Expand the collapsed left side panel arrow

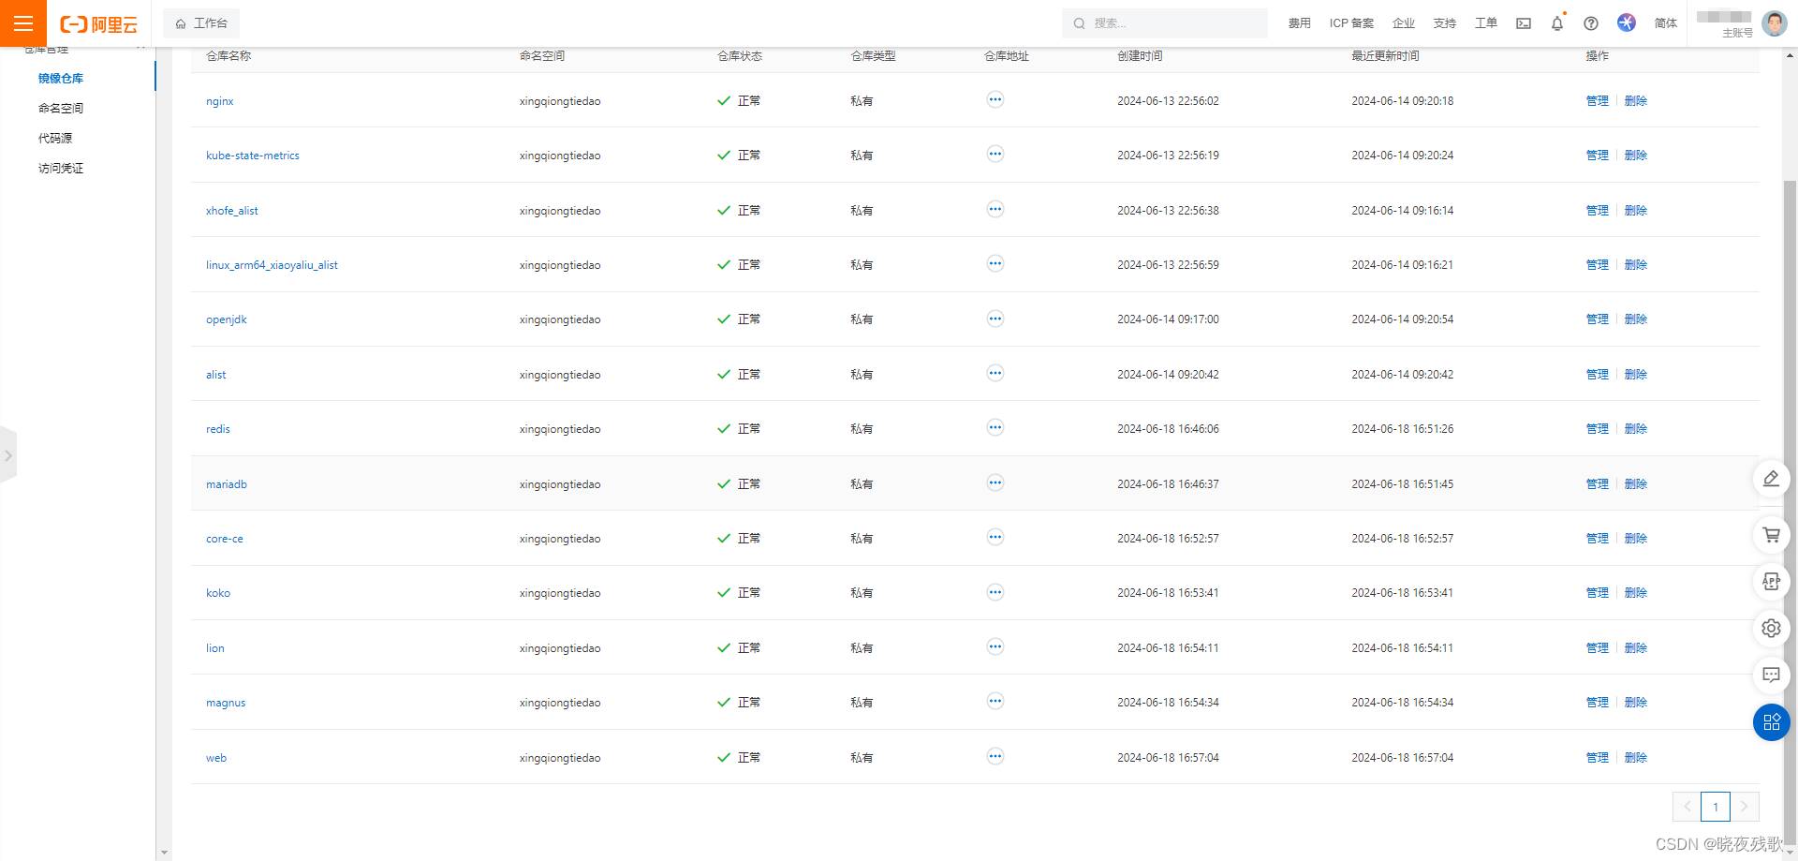8,455
